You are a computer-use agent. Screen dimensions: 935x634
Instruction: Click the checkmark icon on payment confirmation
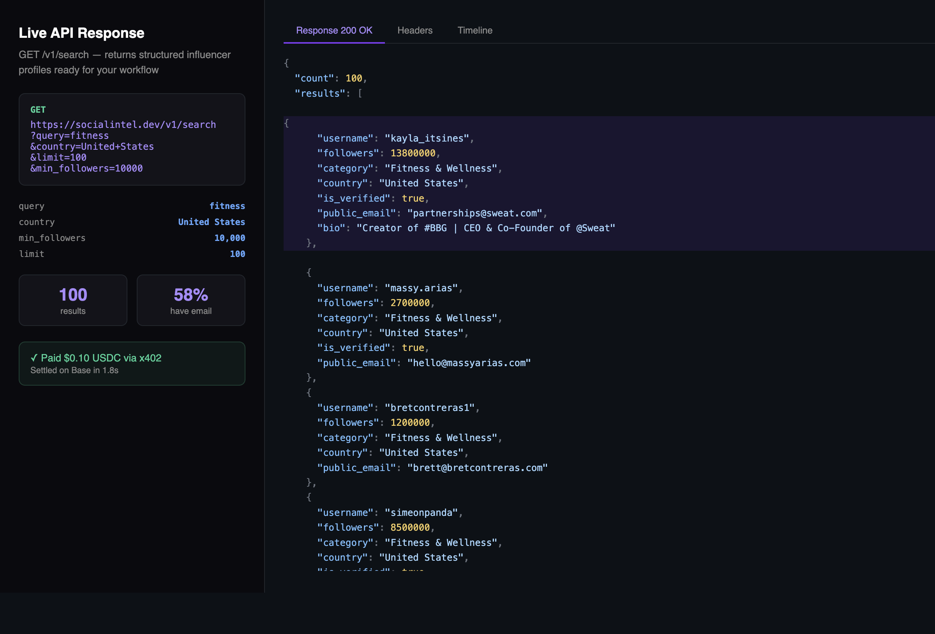tap(34, 358)
